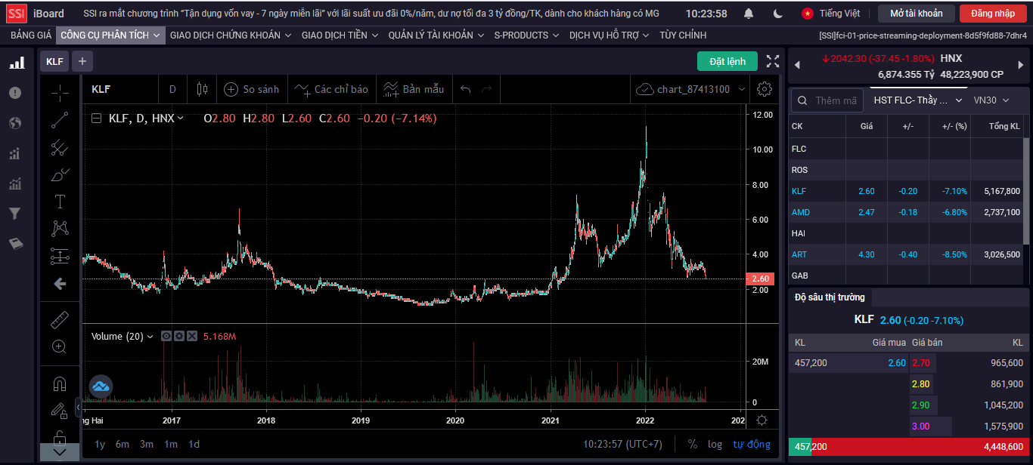Viewport: 1033px width, 465px height.
Task: Open the notifications bell
Action: point(749,14)
